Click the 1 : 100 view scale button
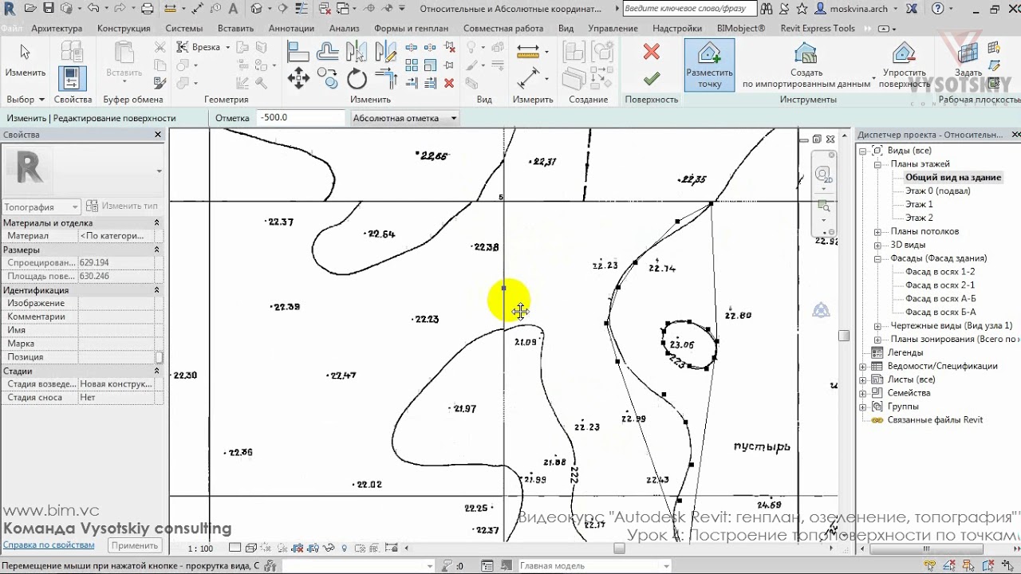The width and height of the screenshot is (1021, 574). click(201, 548)
